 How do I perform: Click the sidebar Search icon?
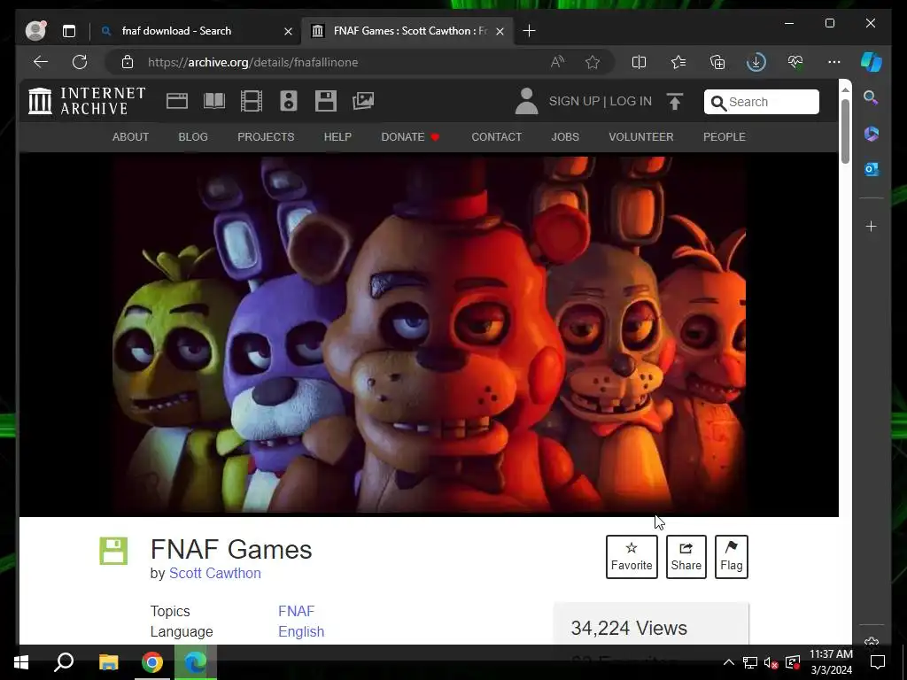coord(872,97)
